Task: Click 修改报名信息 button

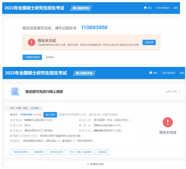Action: coord(56,152)
